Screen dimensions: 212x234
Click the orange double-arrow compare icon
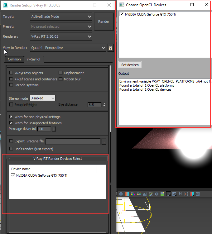pyautogui.click(x=186, y=194)
